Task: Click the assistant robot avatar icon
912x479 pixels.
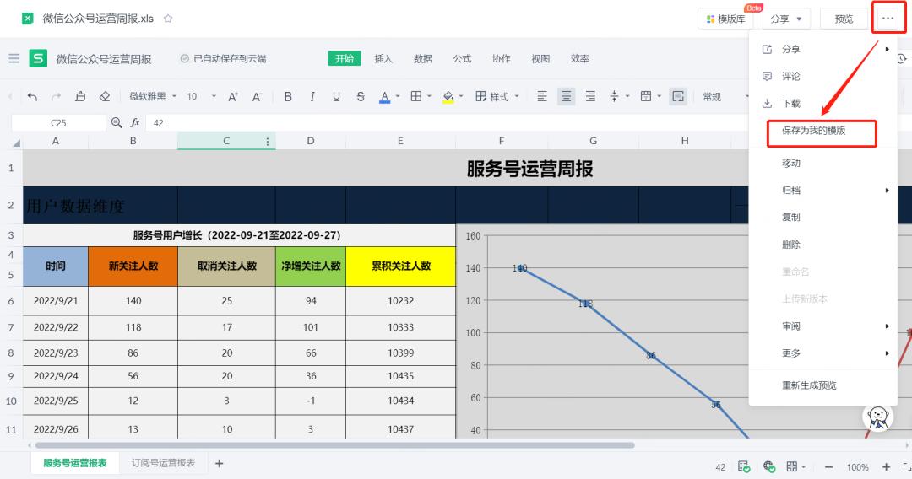Action: pos(877,417)
